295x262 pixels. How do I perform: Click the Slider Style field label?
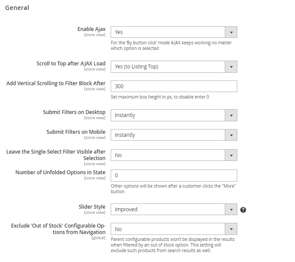[92, 207]
